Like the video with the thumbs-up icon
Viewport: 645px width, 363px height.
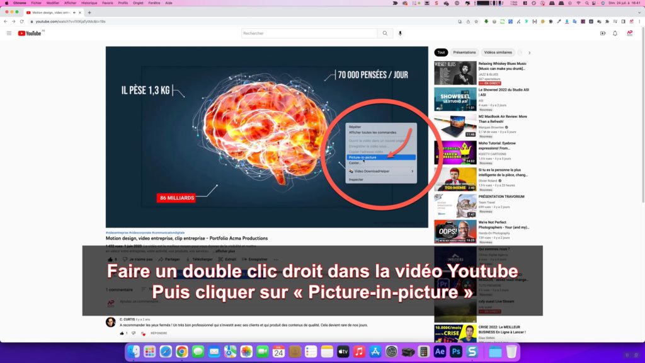(110, 259)
